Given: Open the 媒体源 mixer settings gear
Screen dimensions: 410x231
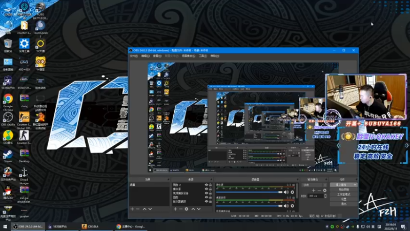Looking at the screenshot, I should (x=292, y=192).
